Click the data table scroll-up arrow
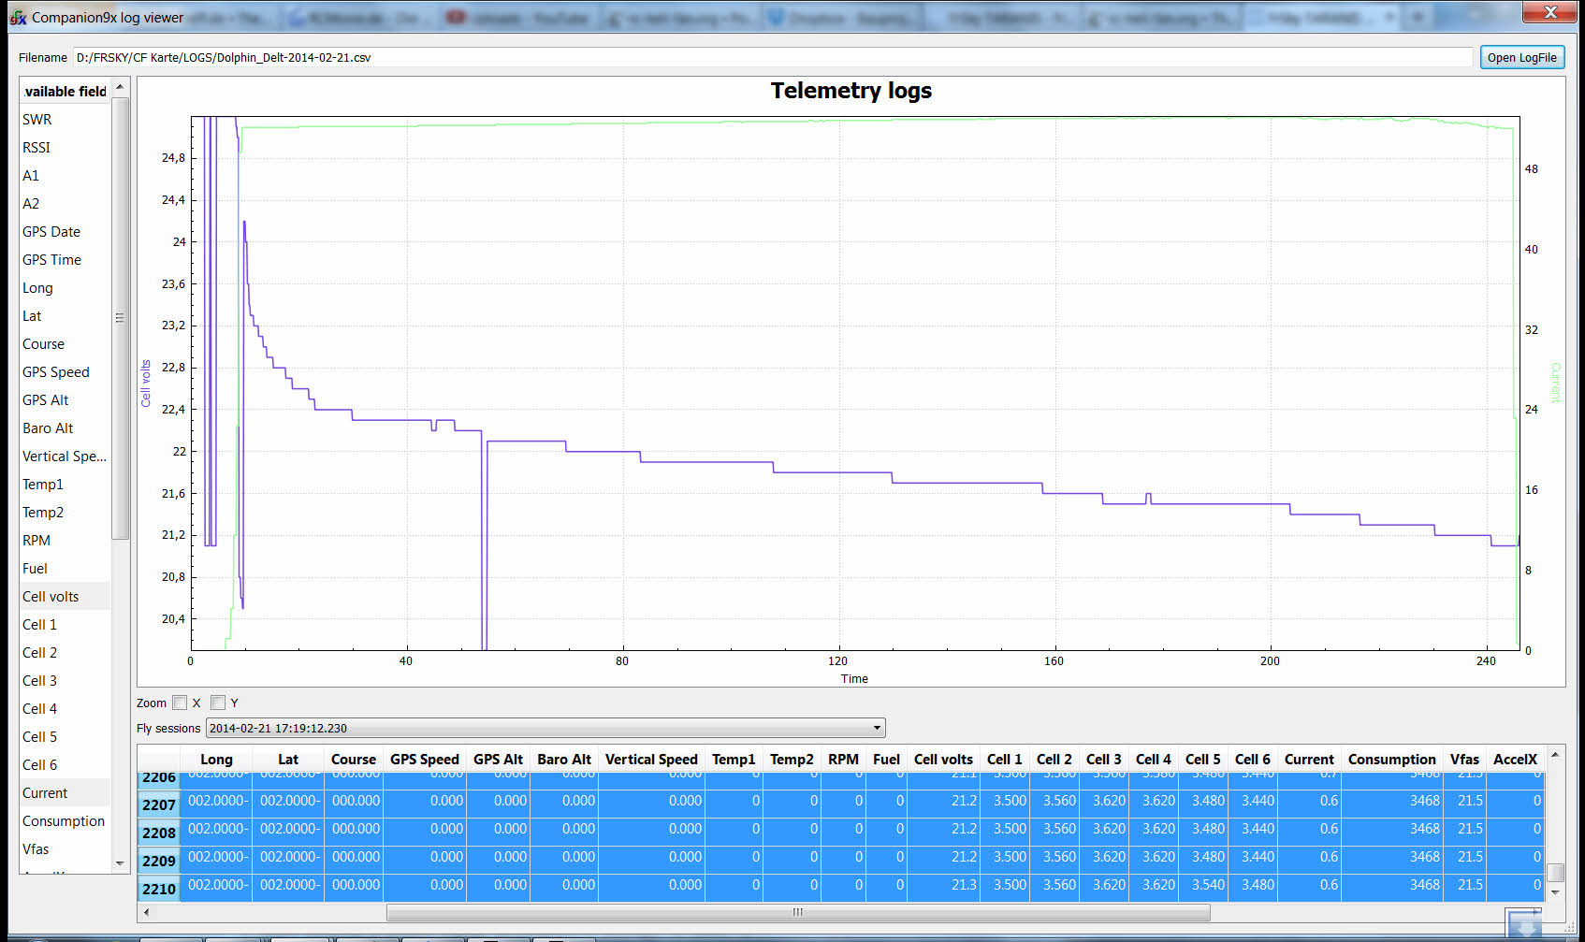 click(1555, 755)
